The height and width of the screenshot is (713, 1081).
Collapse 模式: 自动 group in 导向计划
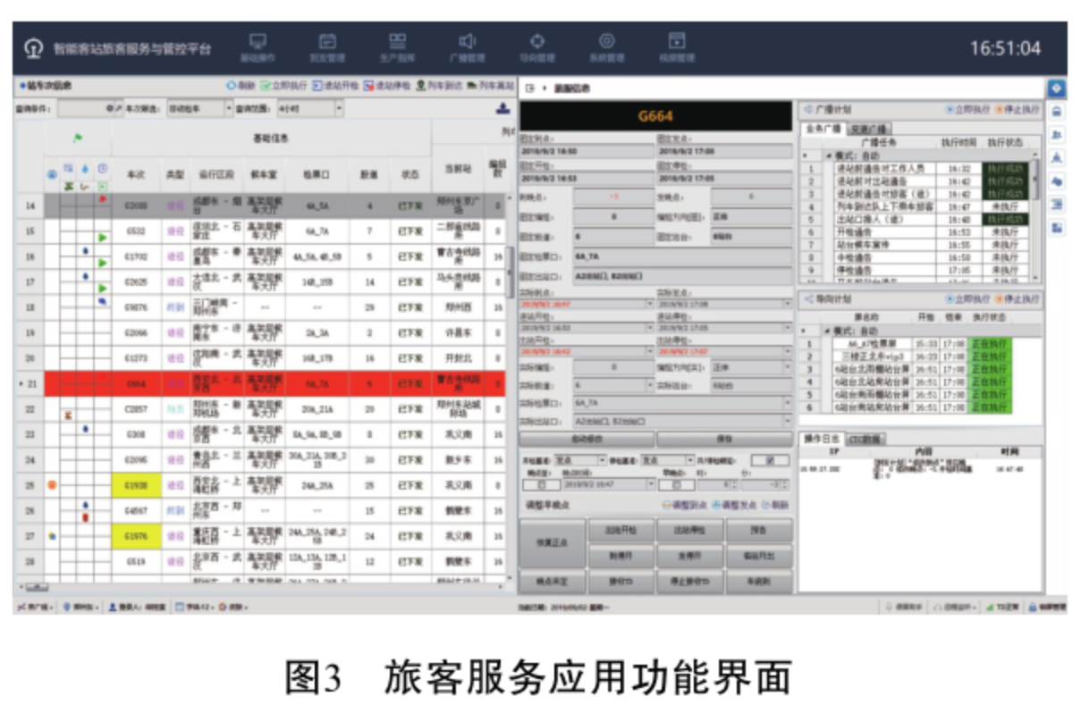pos(828,331)
